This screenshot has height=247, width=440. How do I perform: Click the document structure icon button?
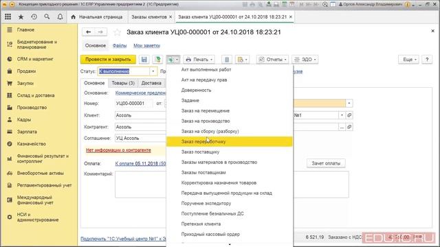click(227, 60)
